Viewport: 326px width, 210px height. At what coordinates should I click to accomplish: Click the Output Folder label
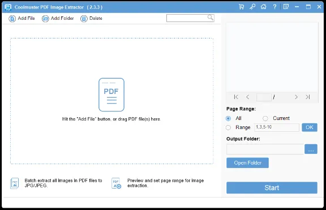243,139
